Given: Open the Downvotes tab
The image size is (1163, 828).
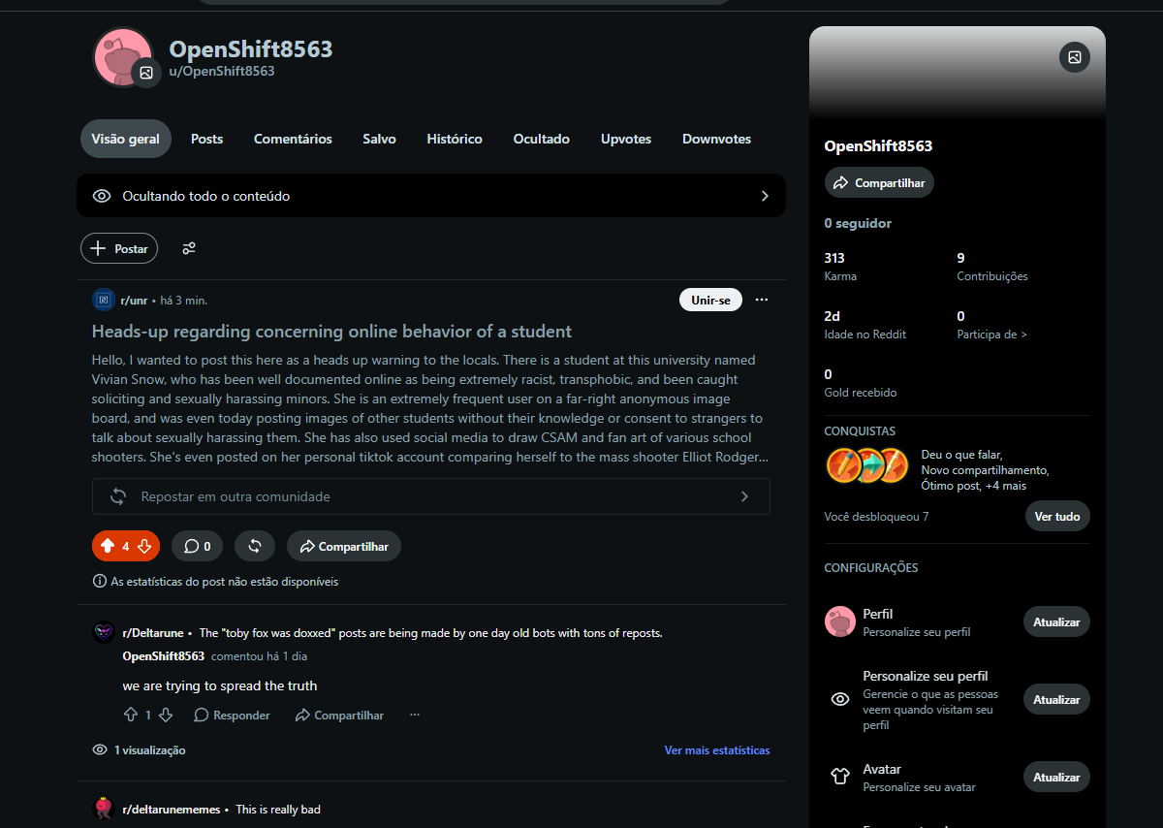Looking at the screenshot, I should [716, 139].
